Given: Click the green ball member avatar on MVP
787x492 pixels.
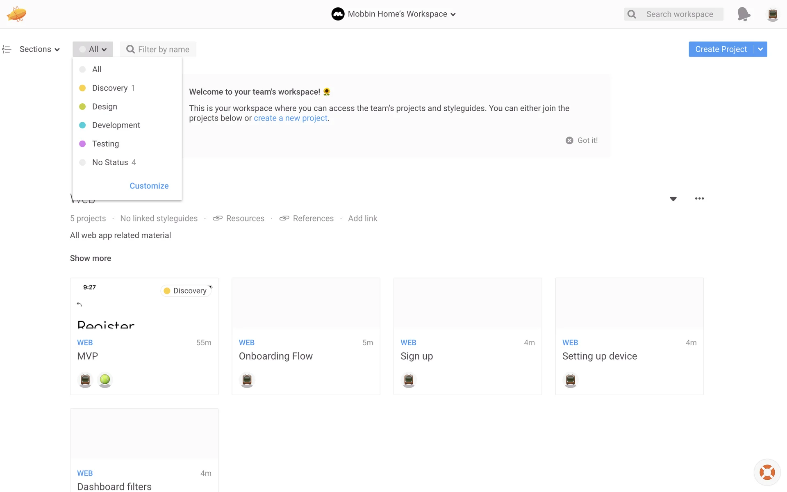Looking at the screenshot, I should click(x=105, y=380).
